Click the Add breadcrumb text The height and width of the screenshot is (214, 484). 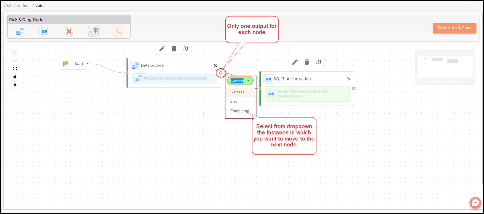pyautogui.click(x=40, y=6)
